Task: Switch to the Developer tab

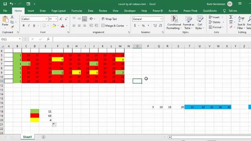Action: click(x=130, y=11)
